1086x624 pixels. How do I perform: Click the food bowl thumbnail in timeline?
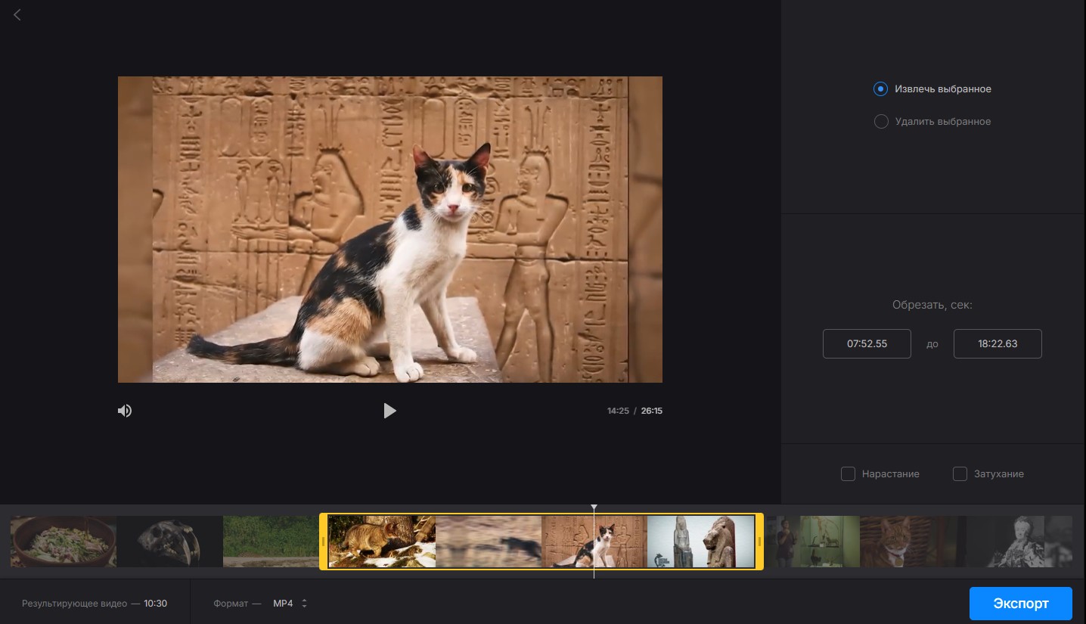tap(64, 542)
